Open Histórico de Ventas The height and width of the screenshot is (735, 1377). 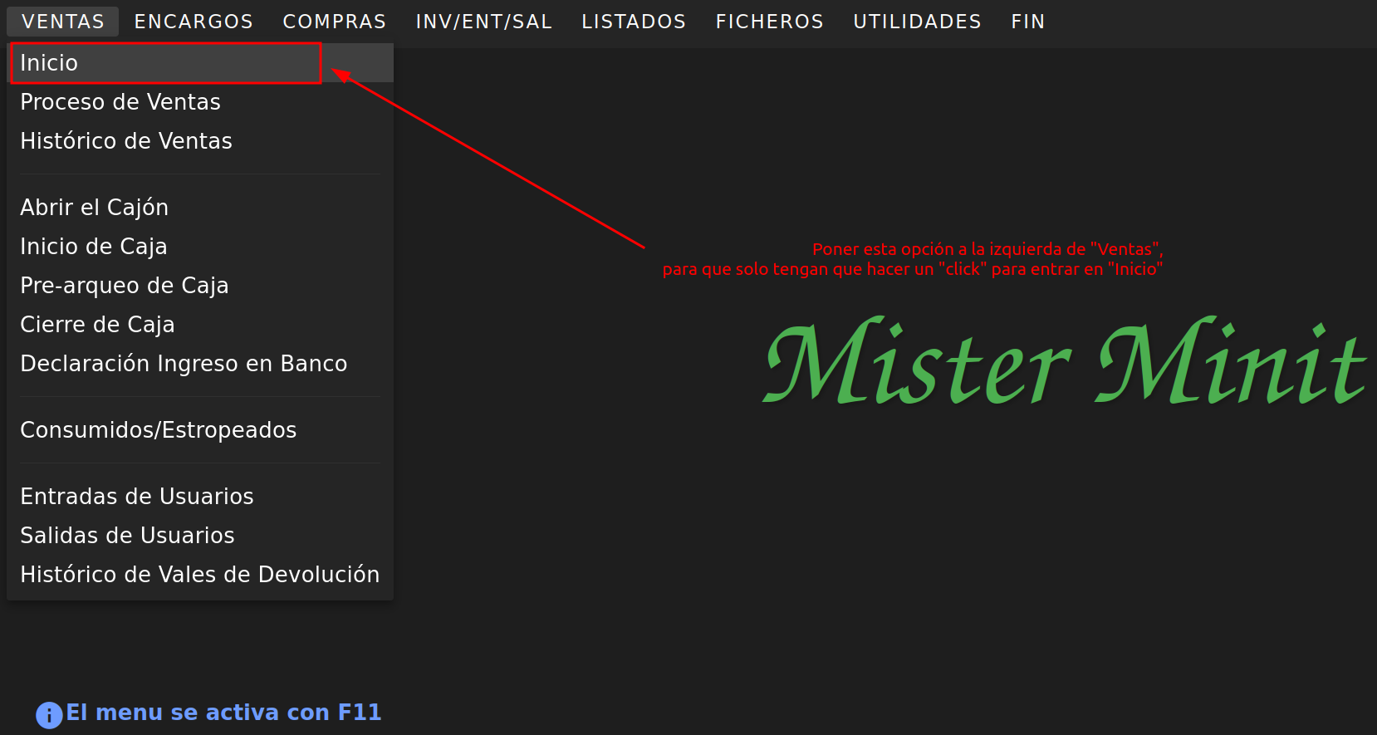tap(200, 141)
